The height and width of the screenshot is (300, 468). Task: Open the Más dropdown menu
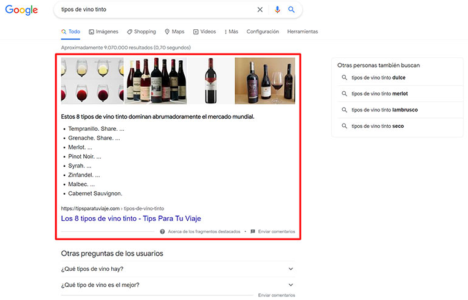click(231, 32)
